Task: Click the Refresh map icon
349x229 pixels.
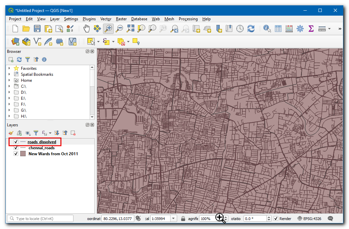Action: coord(251,29)
